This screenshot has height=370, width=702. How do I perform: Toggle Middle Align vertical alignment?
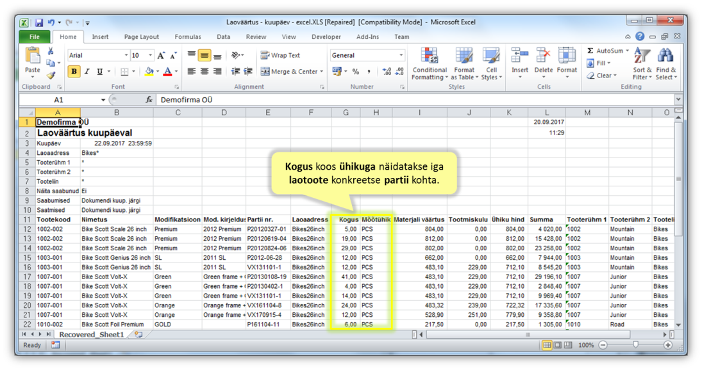tap(205, 56)
